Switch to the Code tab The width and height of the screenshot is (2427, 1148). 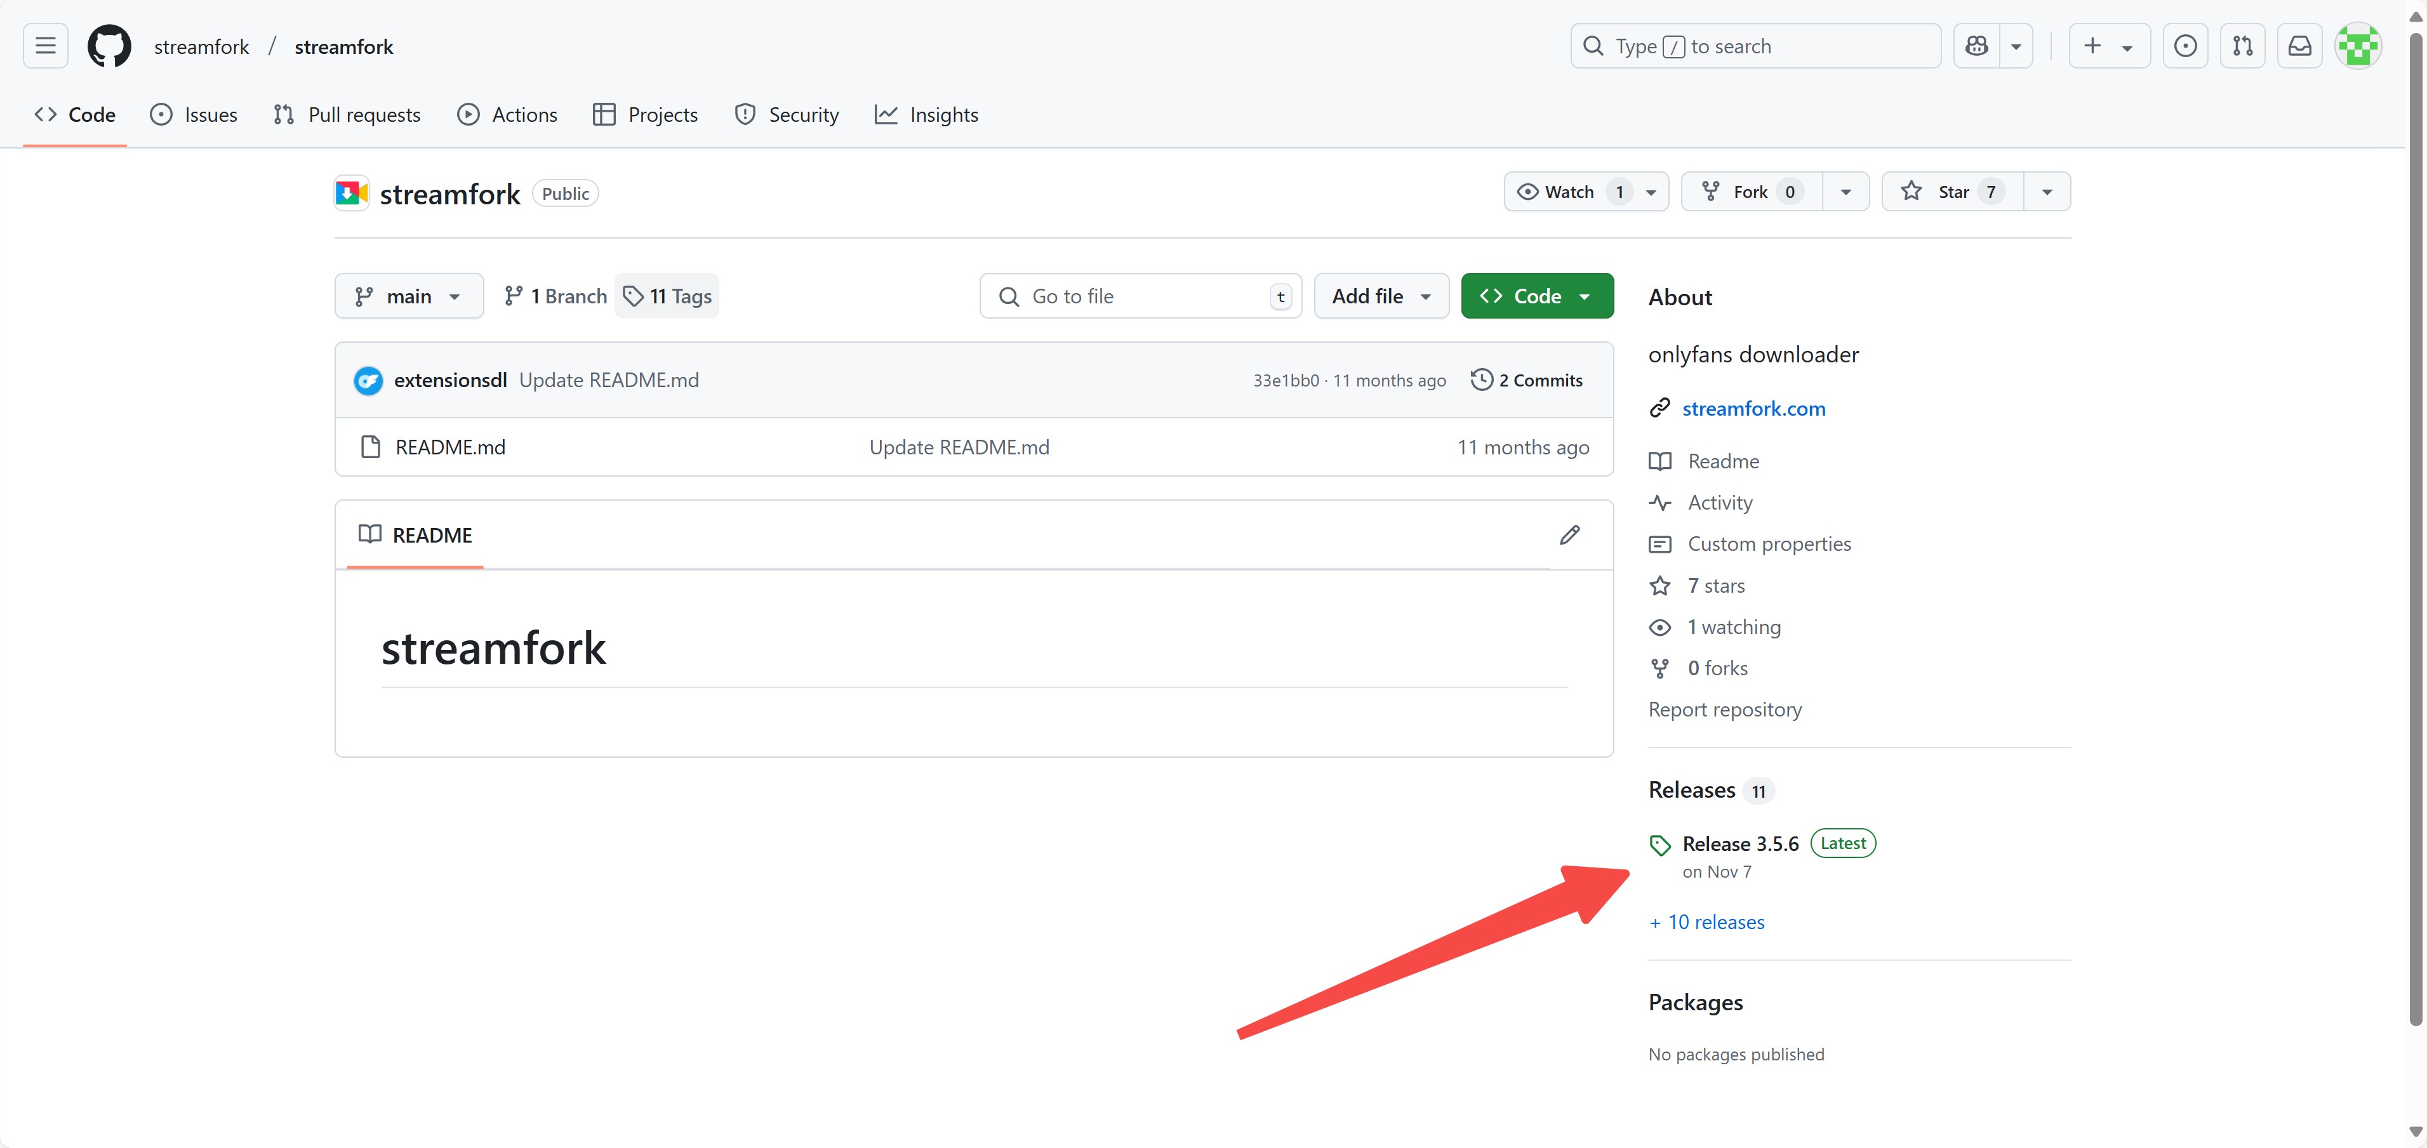click(x=74, y=115)
